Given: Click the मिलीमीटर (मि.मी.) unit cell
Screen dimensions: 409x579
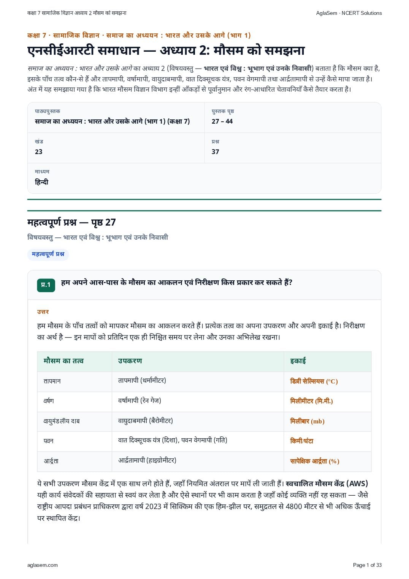Looking at the screenshot, I should tap(328, 401).
